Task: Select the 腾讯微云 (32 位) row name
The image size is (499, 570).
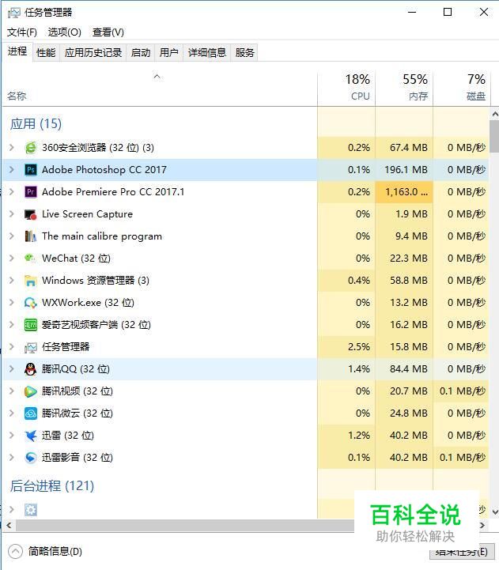Action: point(77,413)
